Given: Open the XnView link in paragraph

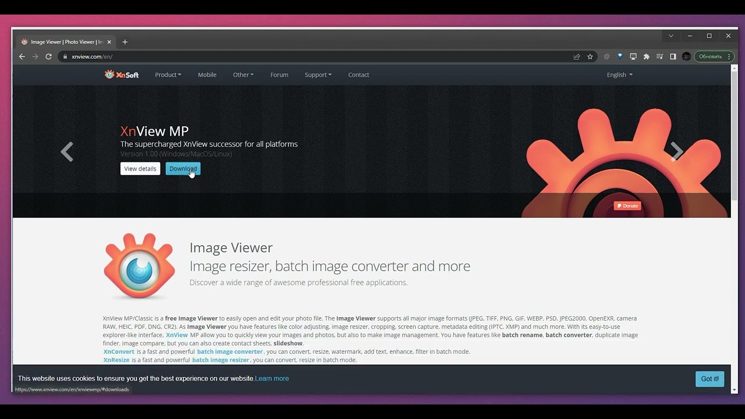Looking at the screenshot, I should click(x=177, y=335).
